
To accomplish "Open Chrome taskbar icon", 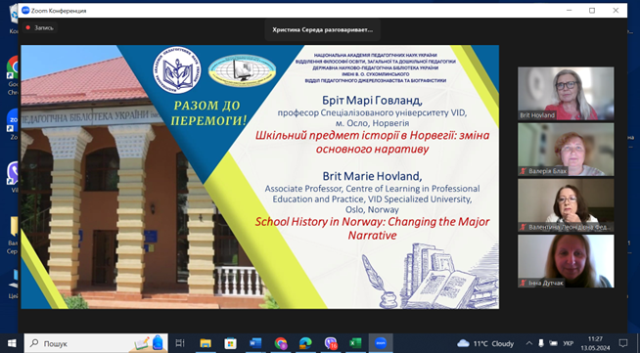I will pyautogui.click(x=281, y=343).
